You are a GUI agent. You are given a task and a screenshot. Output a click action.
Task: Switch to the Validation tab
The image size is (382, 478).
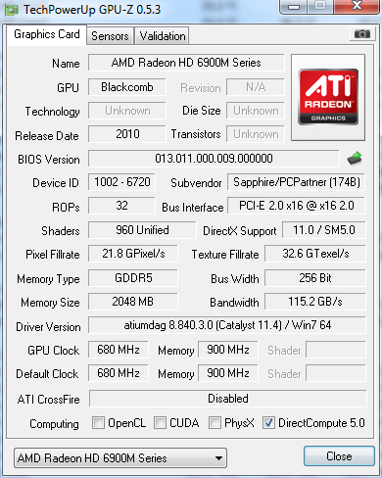coord(163,35)
